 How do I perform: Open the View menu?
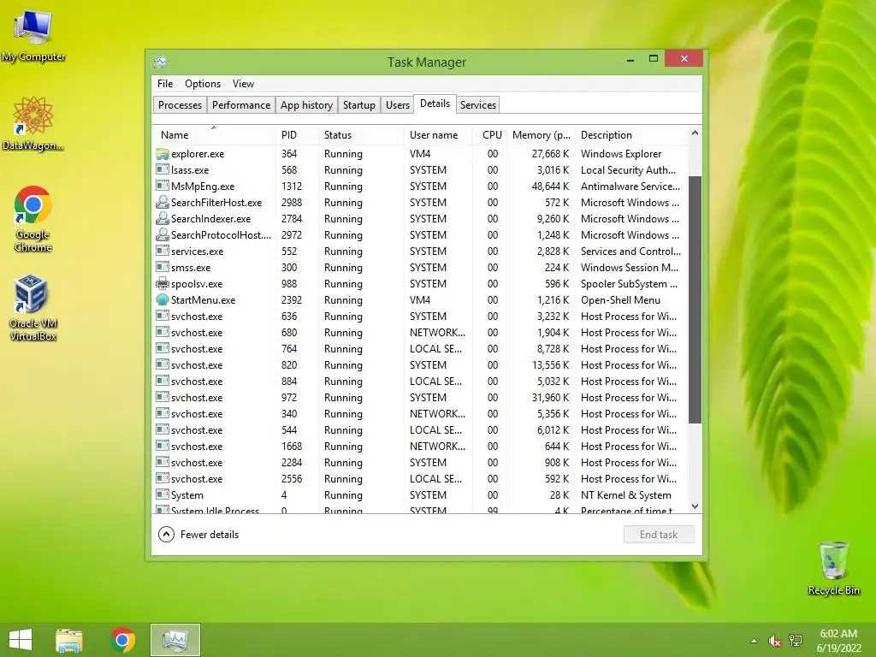pyautogui.click(x=243, y=84)
